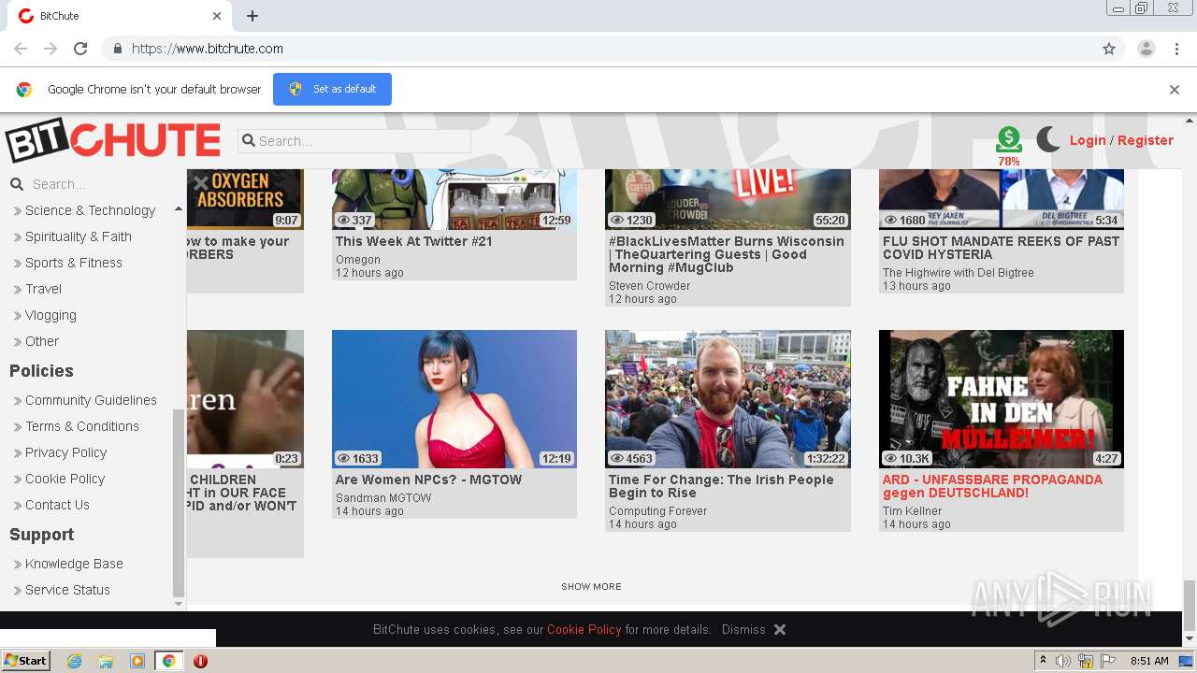Open ARD propaganda video thumbnail

(x=1002, y=399)
